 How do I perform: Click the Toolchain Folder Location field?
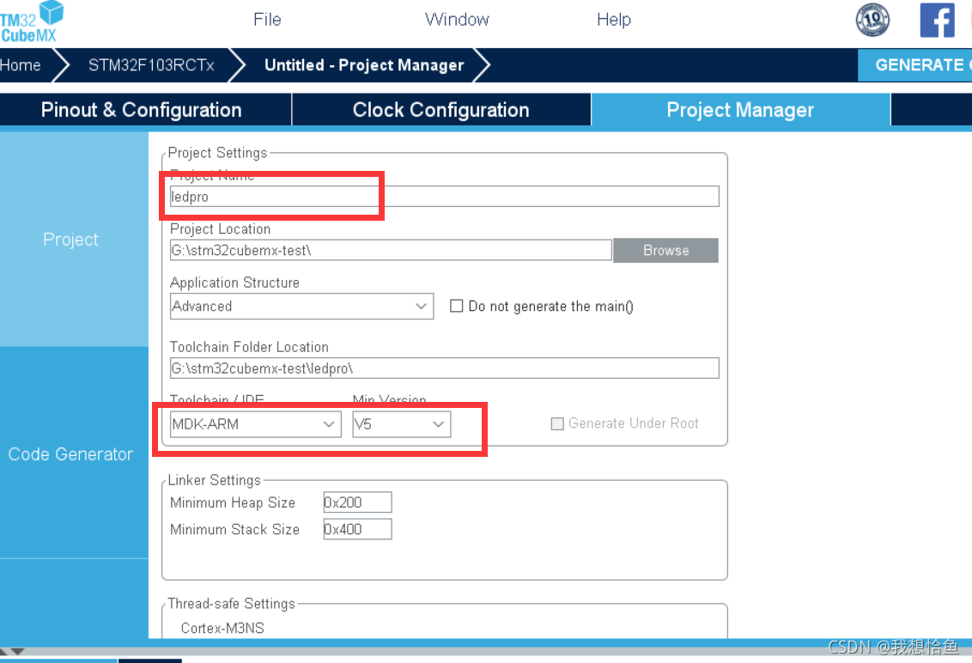coord(444,368)
